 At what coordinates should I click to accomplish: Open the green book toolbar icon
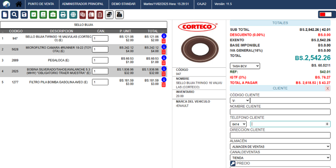(x=43, y=15)
